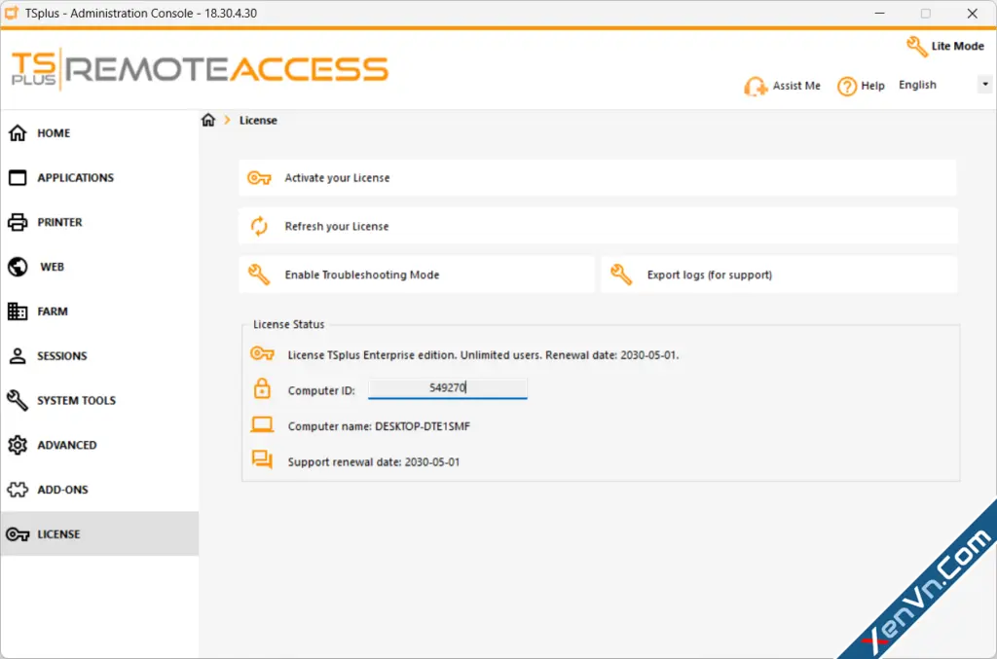
Task: Click the Printer icon in sidebar
Action: click(18, 222)
